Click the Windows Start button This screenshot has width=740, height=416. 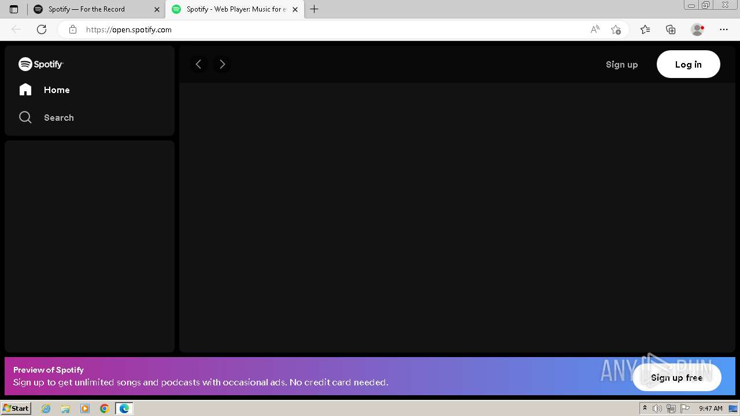[16, 408]
